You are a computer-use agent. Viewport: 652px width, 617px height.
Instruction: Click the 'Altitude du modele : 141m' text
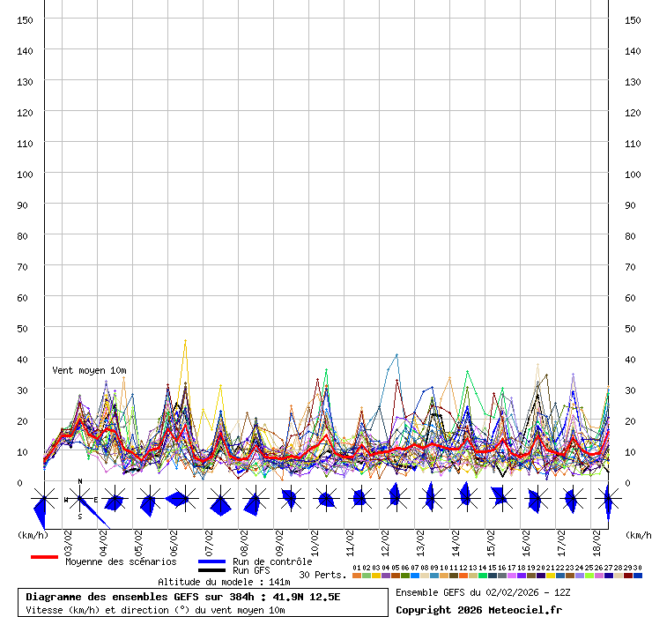[x=224, y=582]
